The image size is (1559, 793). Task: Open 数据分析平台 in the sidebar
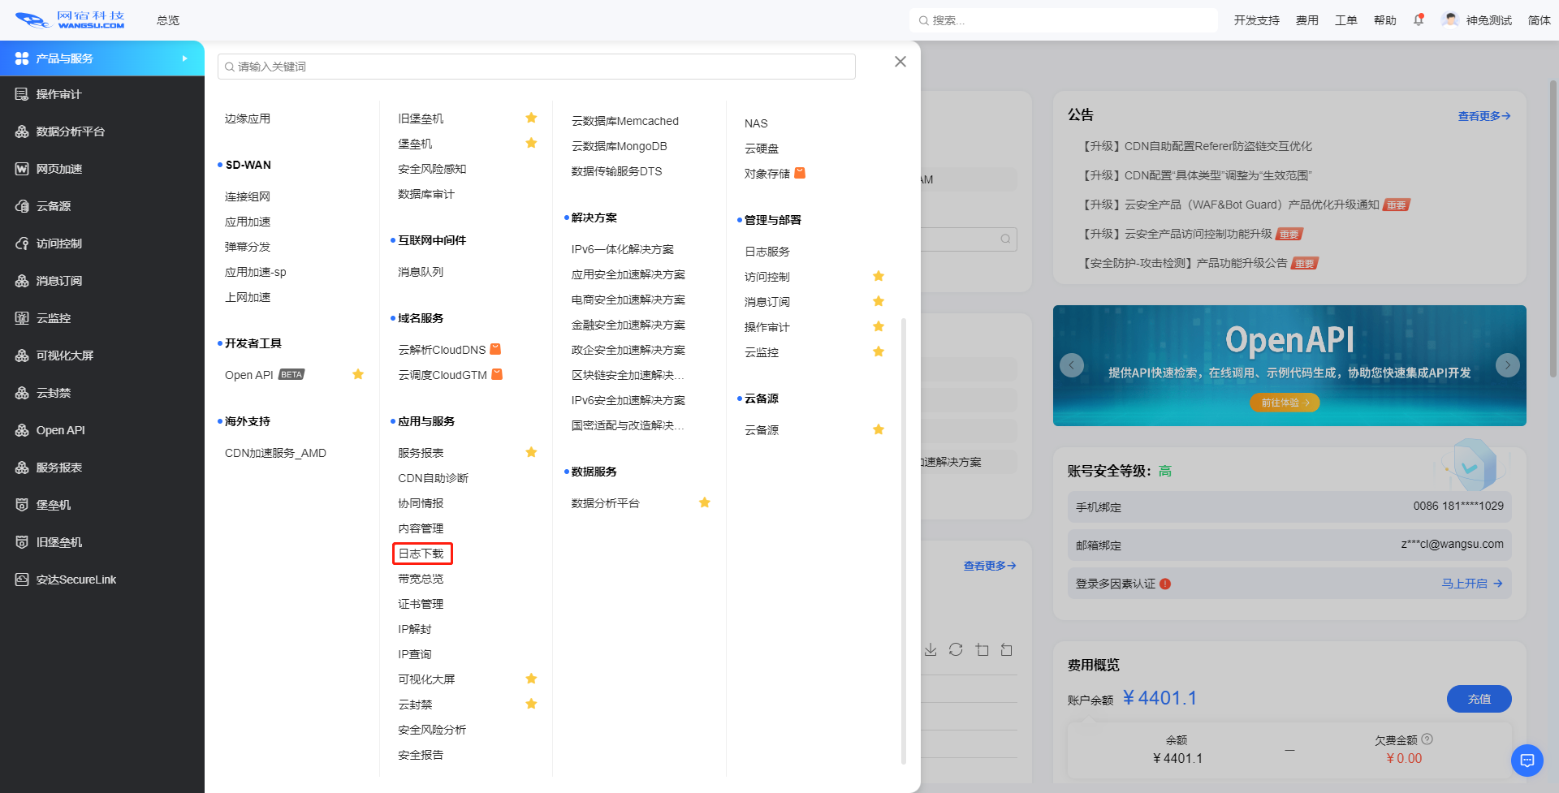102,131
